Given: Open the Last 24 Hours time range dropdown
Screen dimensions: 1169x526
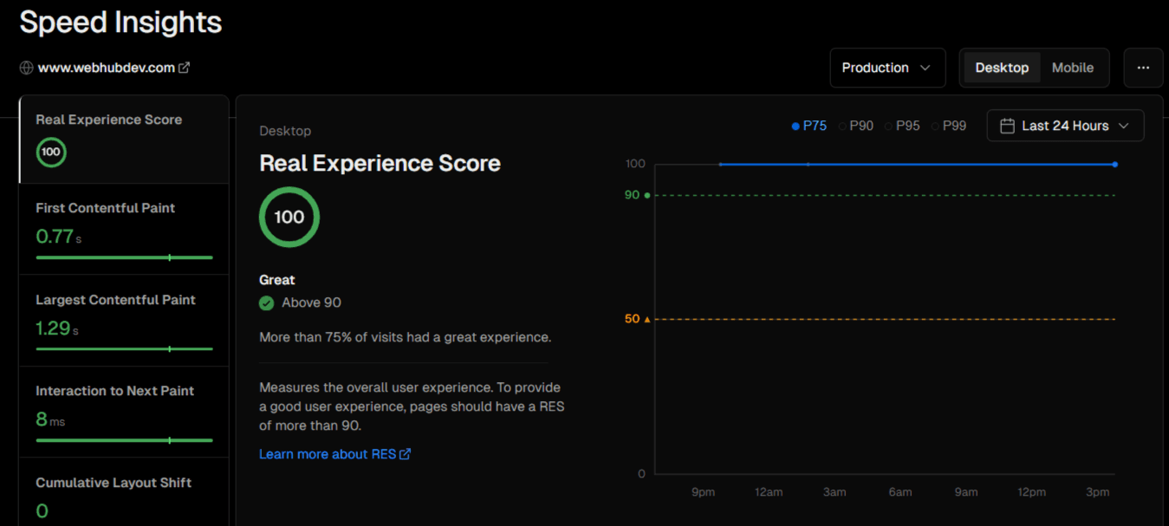Looking at the screenshot, I should [x=1065, y=126].
